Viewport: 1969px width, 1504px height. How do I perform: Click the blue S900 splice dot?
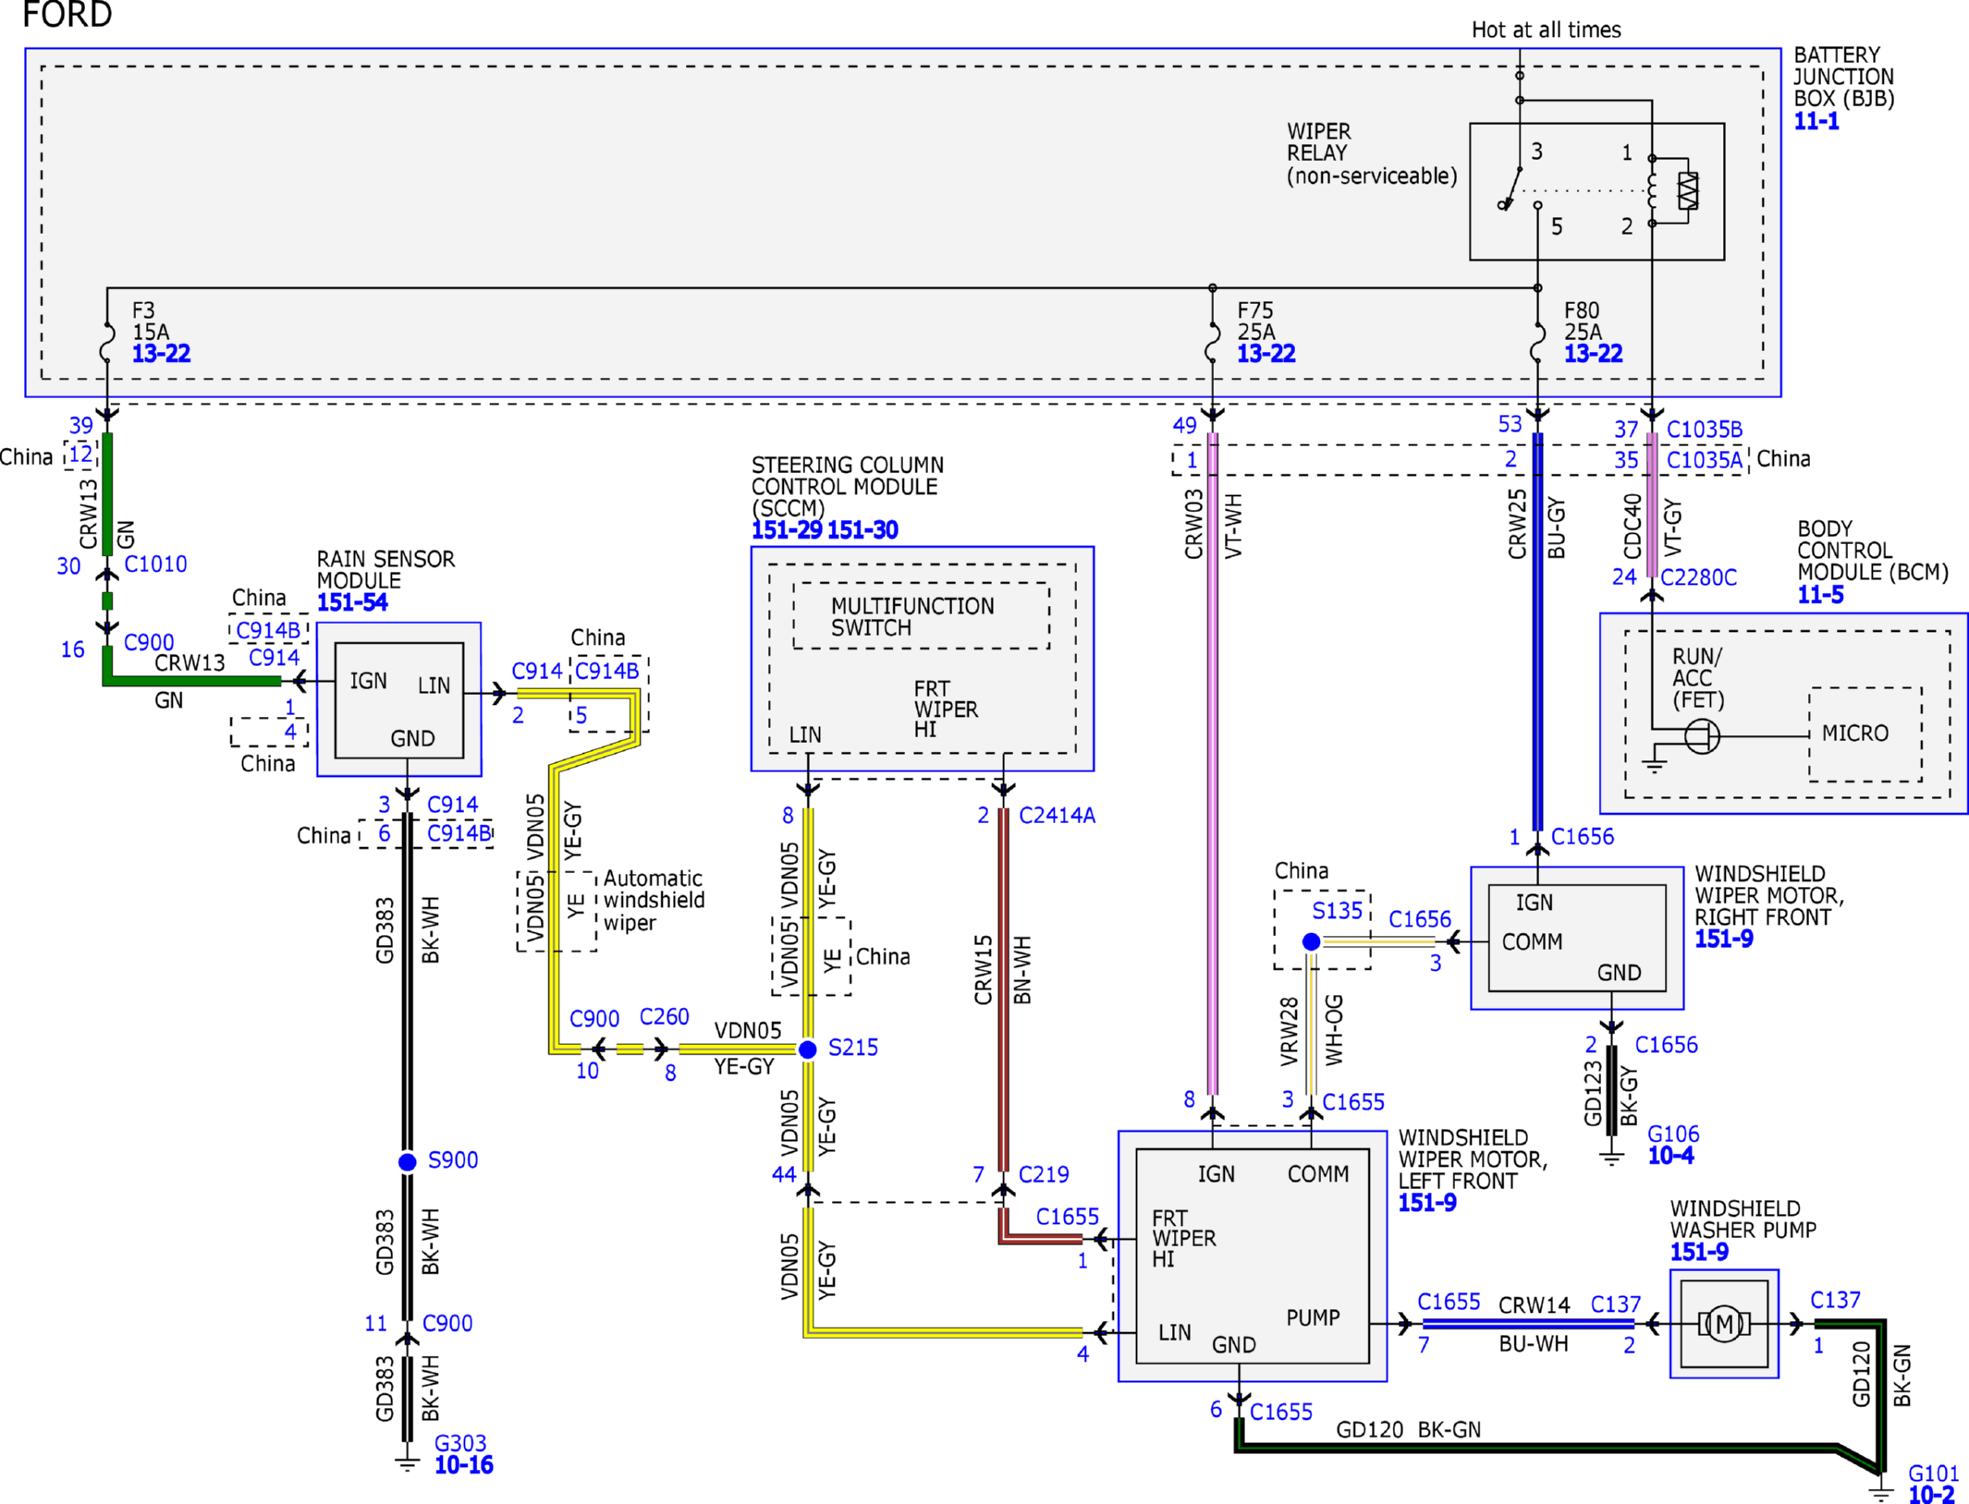408,1161
